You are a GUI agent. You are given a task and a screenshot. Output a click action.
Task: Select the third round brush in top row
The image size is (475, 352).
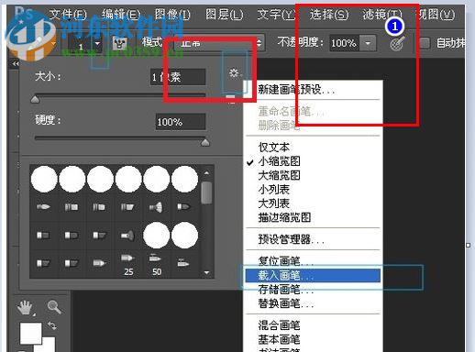click(100, 179)
